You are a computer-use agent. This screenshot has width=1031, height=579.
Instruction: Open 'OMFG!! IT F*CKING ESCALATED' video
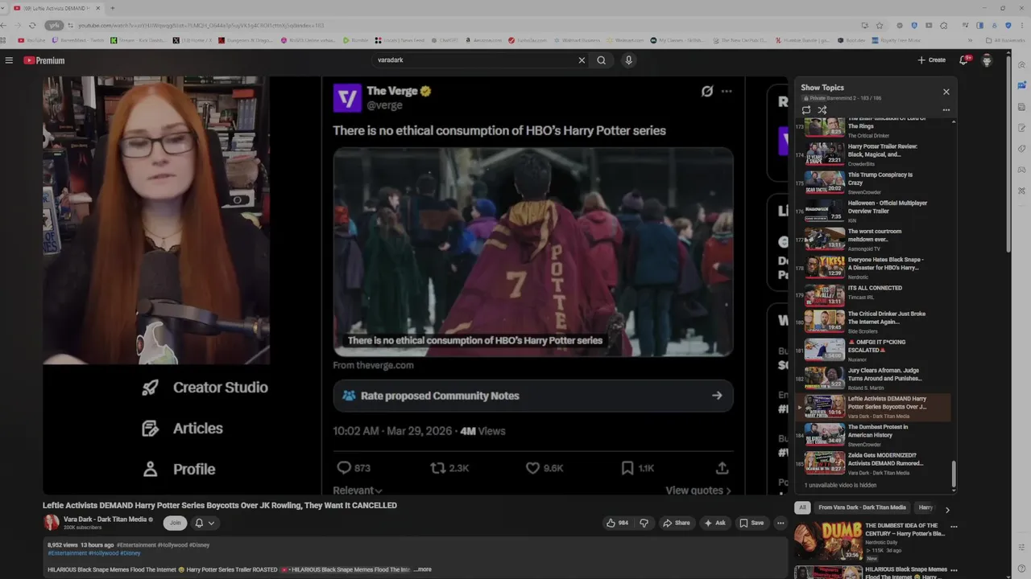coord(874,350)
